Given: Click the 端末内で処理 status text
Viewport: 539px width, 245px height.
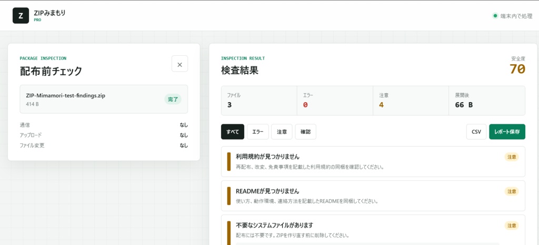Looking at the screenshot, I should point(517,16).
